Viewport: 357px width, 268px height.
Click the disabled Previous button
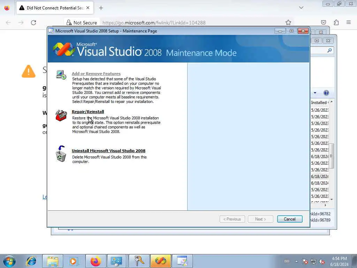click(x=232, y=219)
